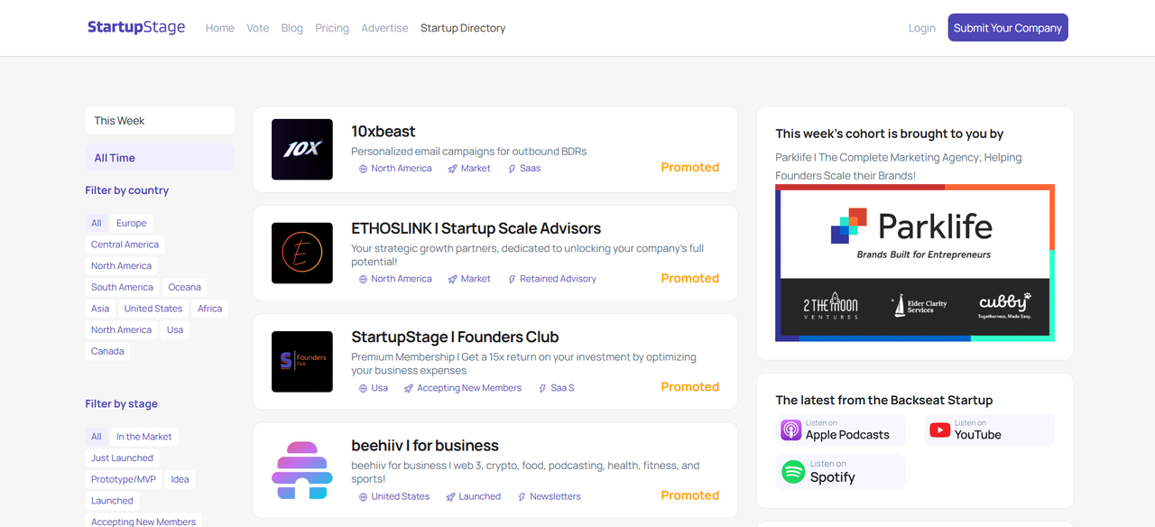The height and width of the screenshot is (527, 1155).
Task: Filter by stage Idea
Action: 180,479
